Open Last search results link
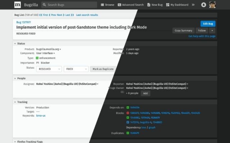 pyautogui.click(x=87, y=15)
